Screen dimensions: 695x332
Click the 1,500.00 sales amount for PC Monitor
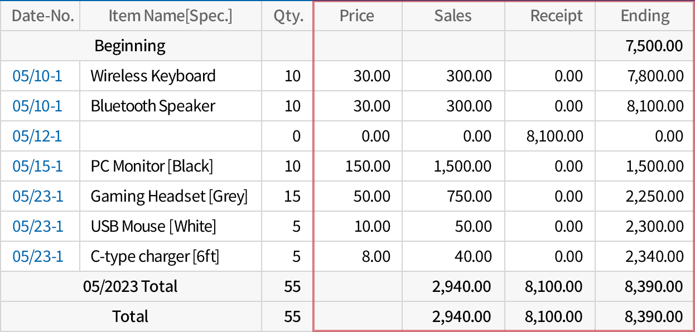coord(462,166)
